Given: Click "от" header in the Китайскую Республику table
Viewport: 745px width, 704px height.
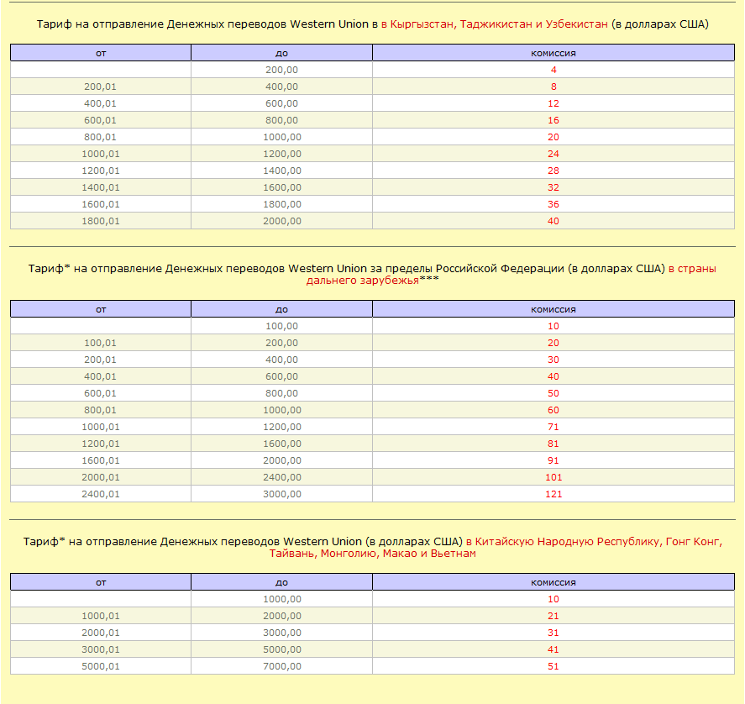Looking at the screenshot, I should (101, 582).
